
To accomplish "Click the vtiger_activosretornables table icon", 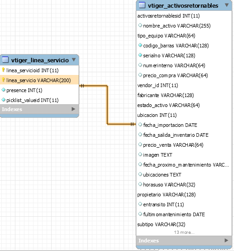I will 142,5.
